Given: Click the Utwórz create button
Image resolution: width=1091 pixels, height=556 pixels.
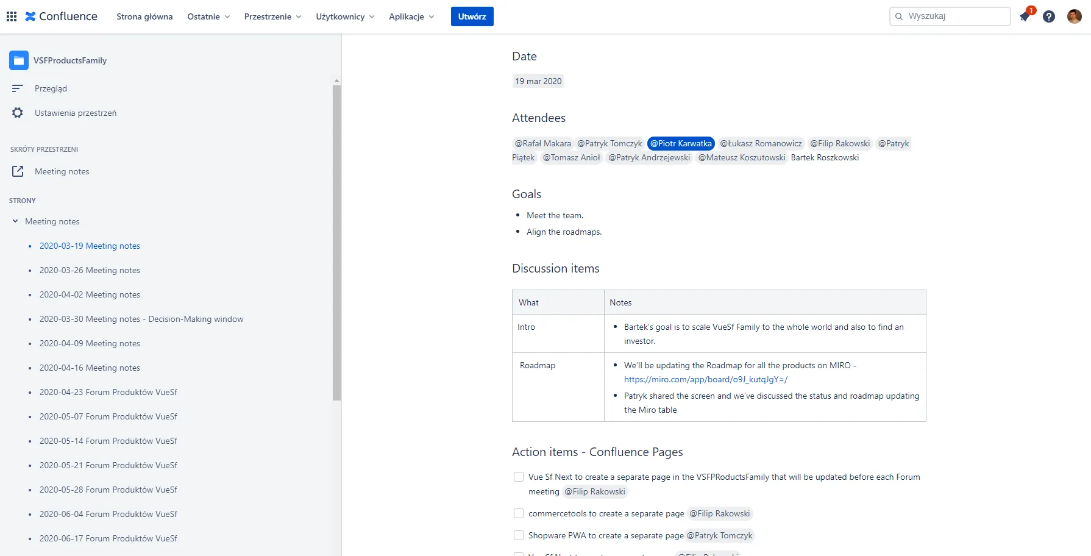Looking at the screenshot, I should pyautogui.click(x=472, y=16).
